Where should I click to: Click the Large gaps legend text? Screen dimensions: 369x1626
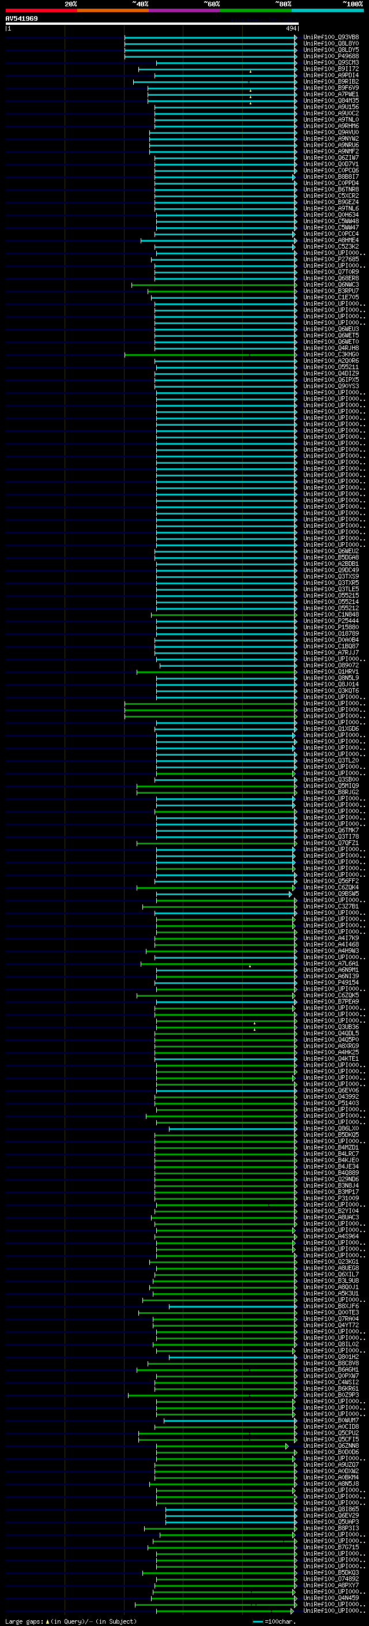pos(71,1621)
